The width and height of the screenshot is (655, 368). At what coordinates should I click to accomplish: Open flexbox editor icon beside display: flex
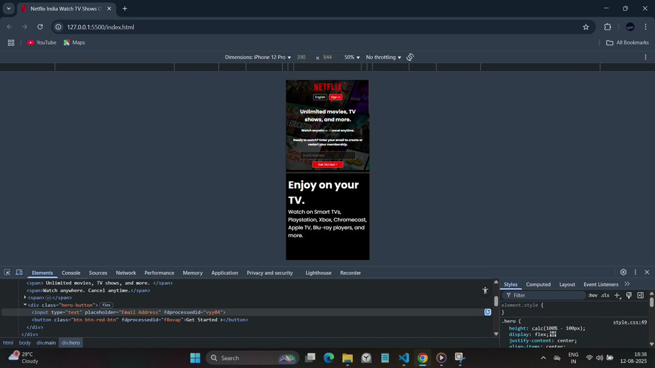pyautogui.click(x=553, y=334)
